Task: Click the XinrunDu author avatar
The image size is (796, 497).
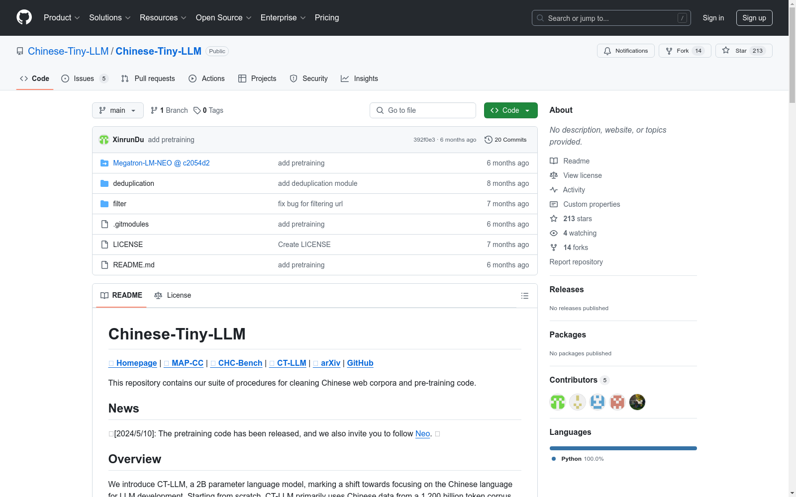Action: pos(104,140)
